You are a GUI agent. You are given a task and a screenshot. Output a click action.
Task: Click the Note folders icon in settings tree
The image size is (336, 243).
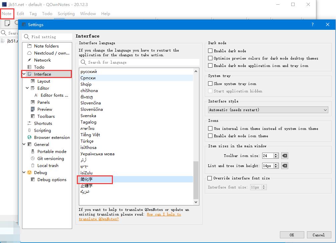coord(29,46)
